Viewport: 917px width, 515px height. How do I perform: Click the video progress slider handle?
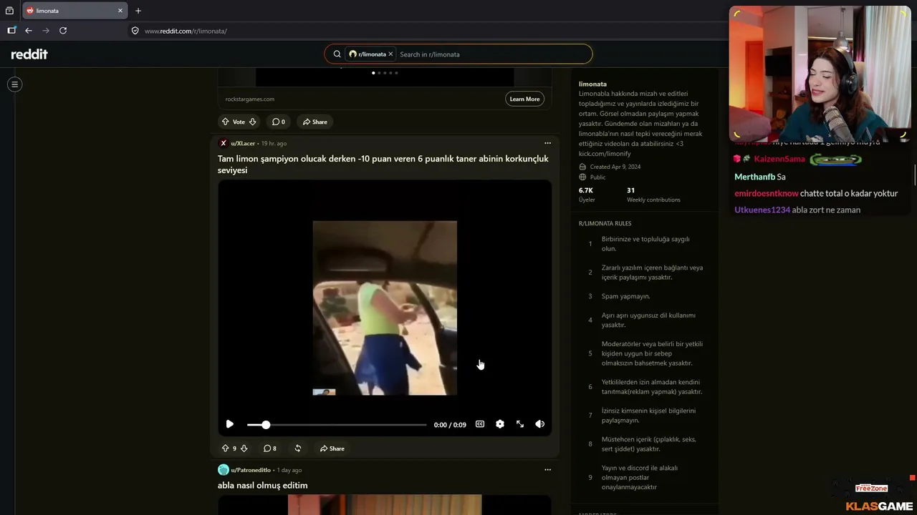pos(266,425)
